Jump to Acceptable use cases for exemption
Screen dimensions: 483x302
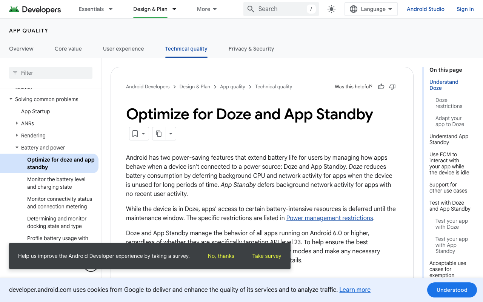(448, 269)
